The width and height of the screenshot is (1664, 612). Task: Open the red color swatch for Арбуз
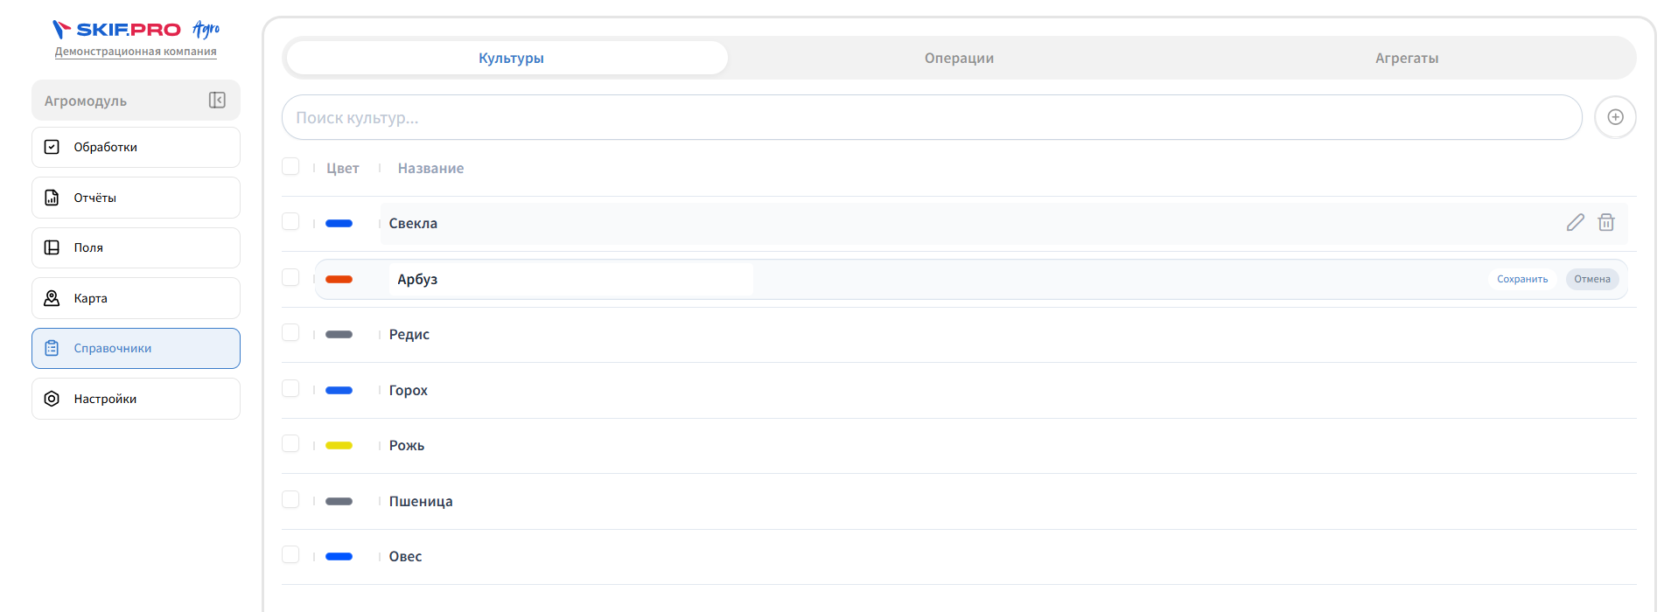coord(339,279)
